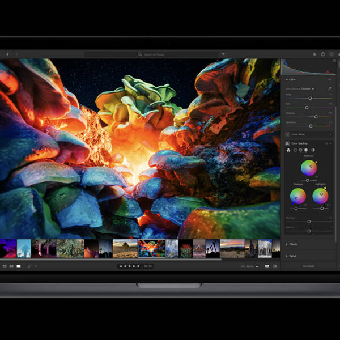Click the Saturation slider handle
Screen dimensions: 340x340
click(311, 125)
